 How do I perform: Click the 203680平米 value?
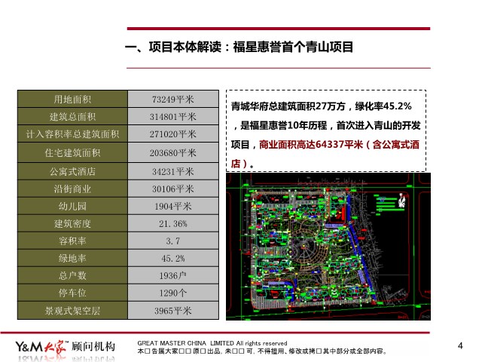pyautogui.click(x=173, y=152)
